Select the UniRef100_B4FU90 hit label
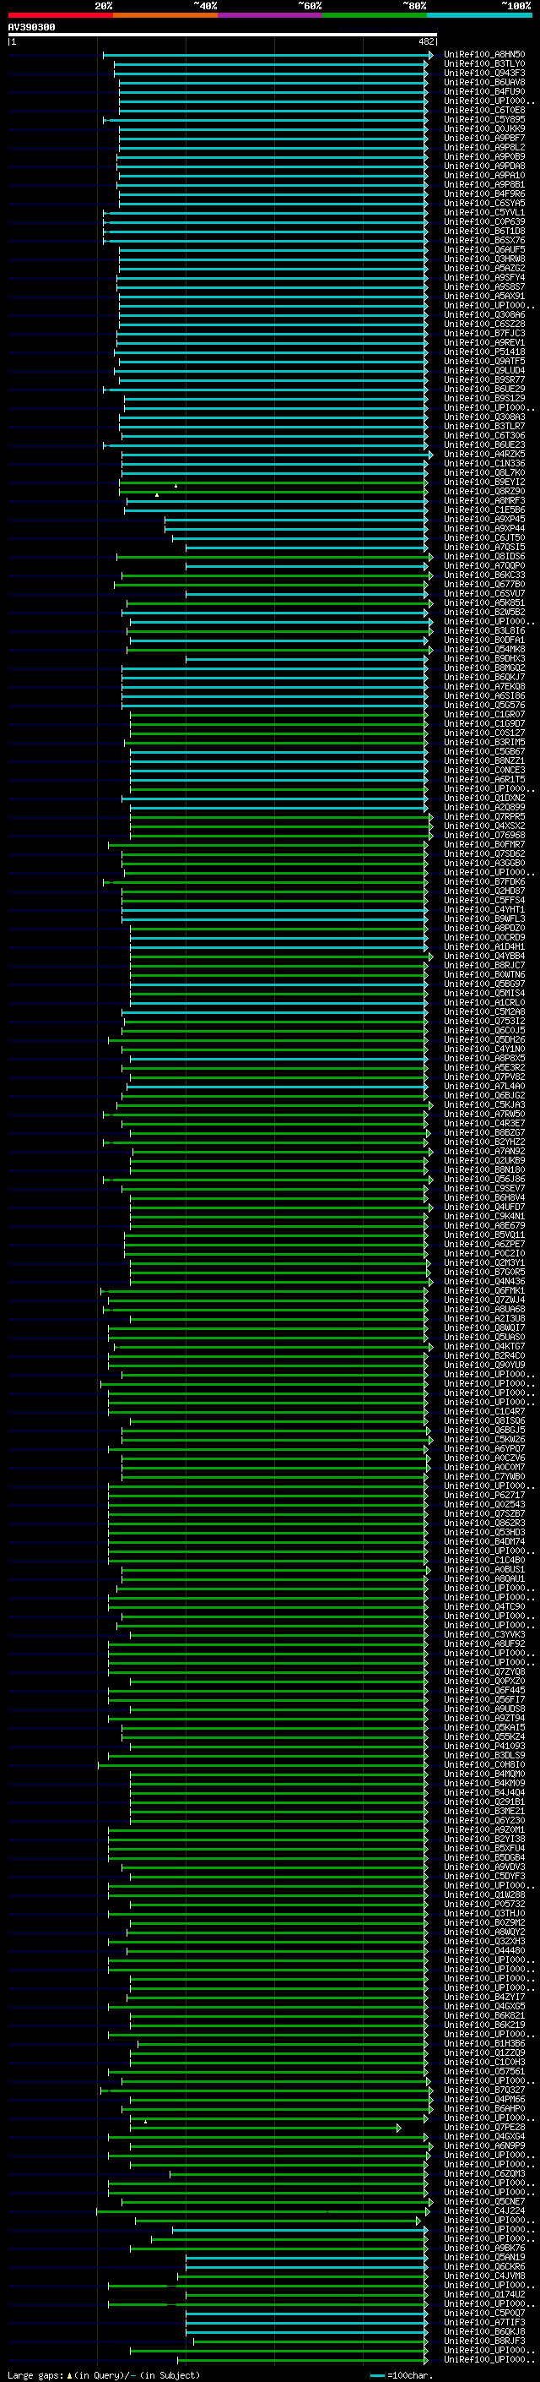 click(484, 91)
